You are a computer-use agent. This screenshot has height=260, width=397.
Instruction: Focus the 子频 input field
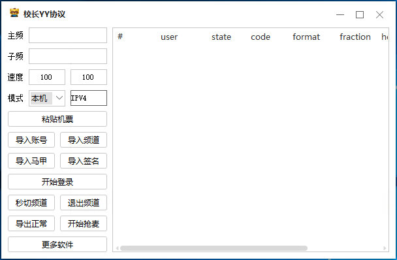(x=68, y=56)
